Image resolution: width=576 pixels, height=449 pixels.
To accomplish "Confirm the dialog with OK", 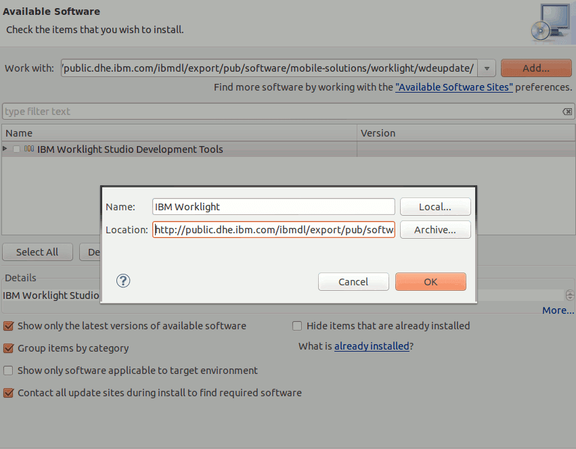I will click(430, 281).
